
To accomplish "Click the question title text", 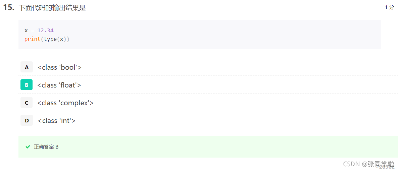I will 52,8.
